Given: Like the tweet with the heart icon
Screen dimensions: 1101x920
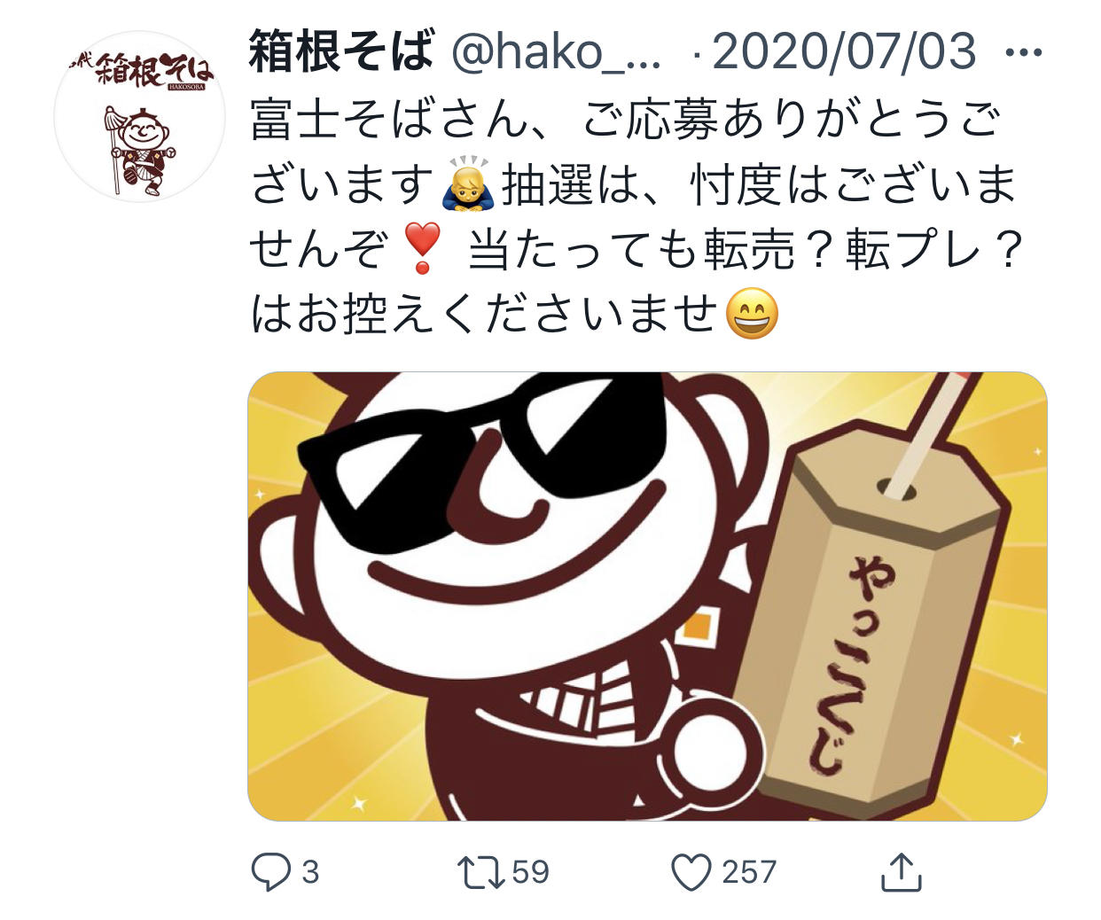Looking at the screenshot, I should click(x=691, y=872).
